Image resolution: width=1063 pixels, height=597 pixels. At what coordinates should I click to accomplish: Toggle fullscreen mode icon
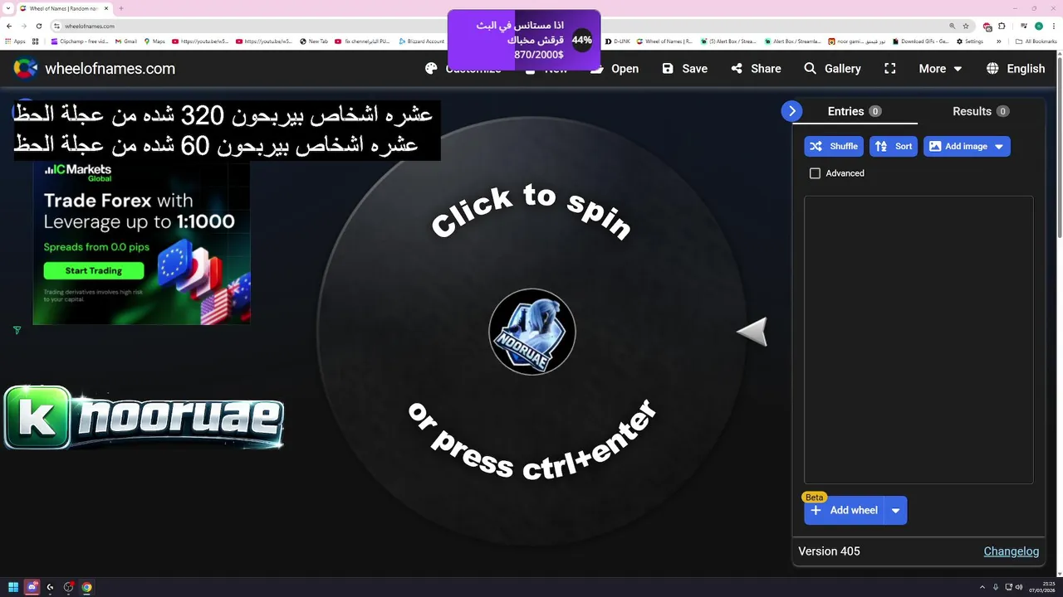tap(890, 69)
